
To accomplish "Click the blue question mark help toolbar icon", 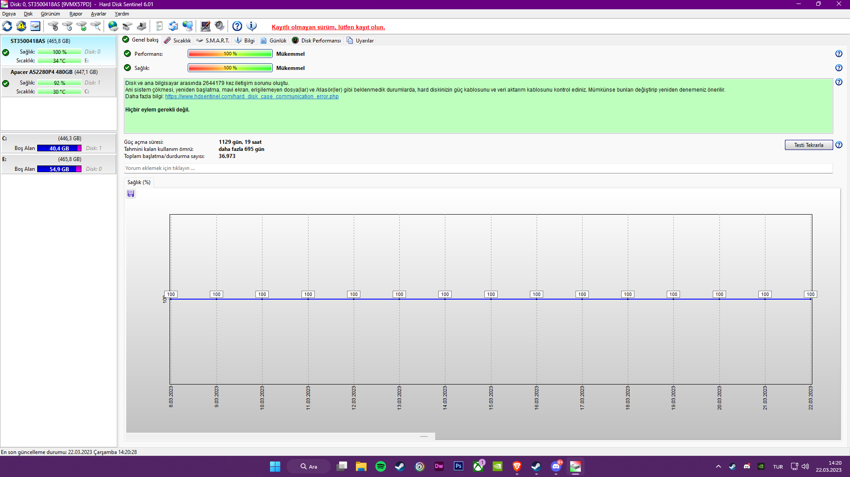I will pos(237,26).
